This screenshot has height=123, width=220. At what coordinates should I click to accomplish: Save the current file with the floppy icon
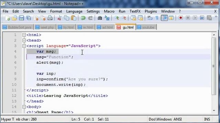[x=21, y=18]
